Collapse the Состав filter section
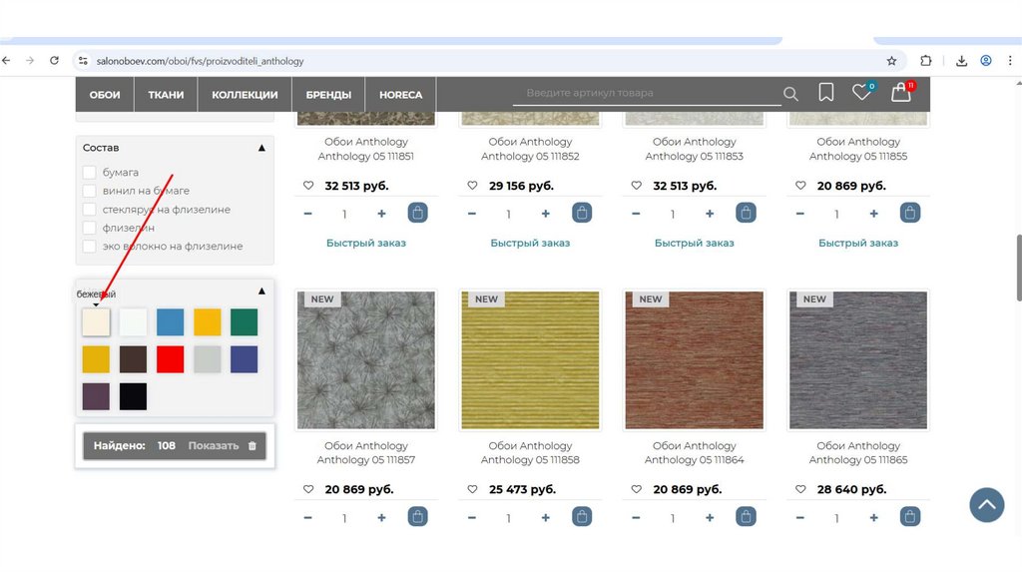The width and height of the screenshot is (1022, 573). [261, 148]
